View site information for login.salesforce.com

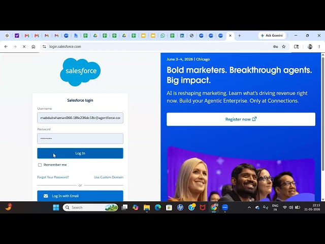pos(44,47)
